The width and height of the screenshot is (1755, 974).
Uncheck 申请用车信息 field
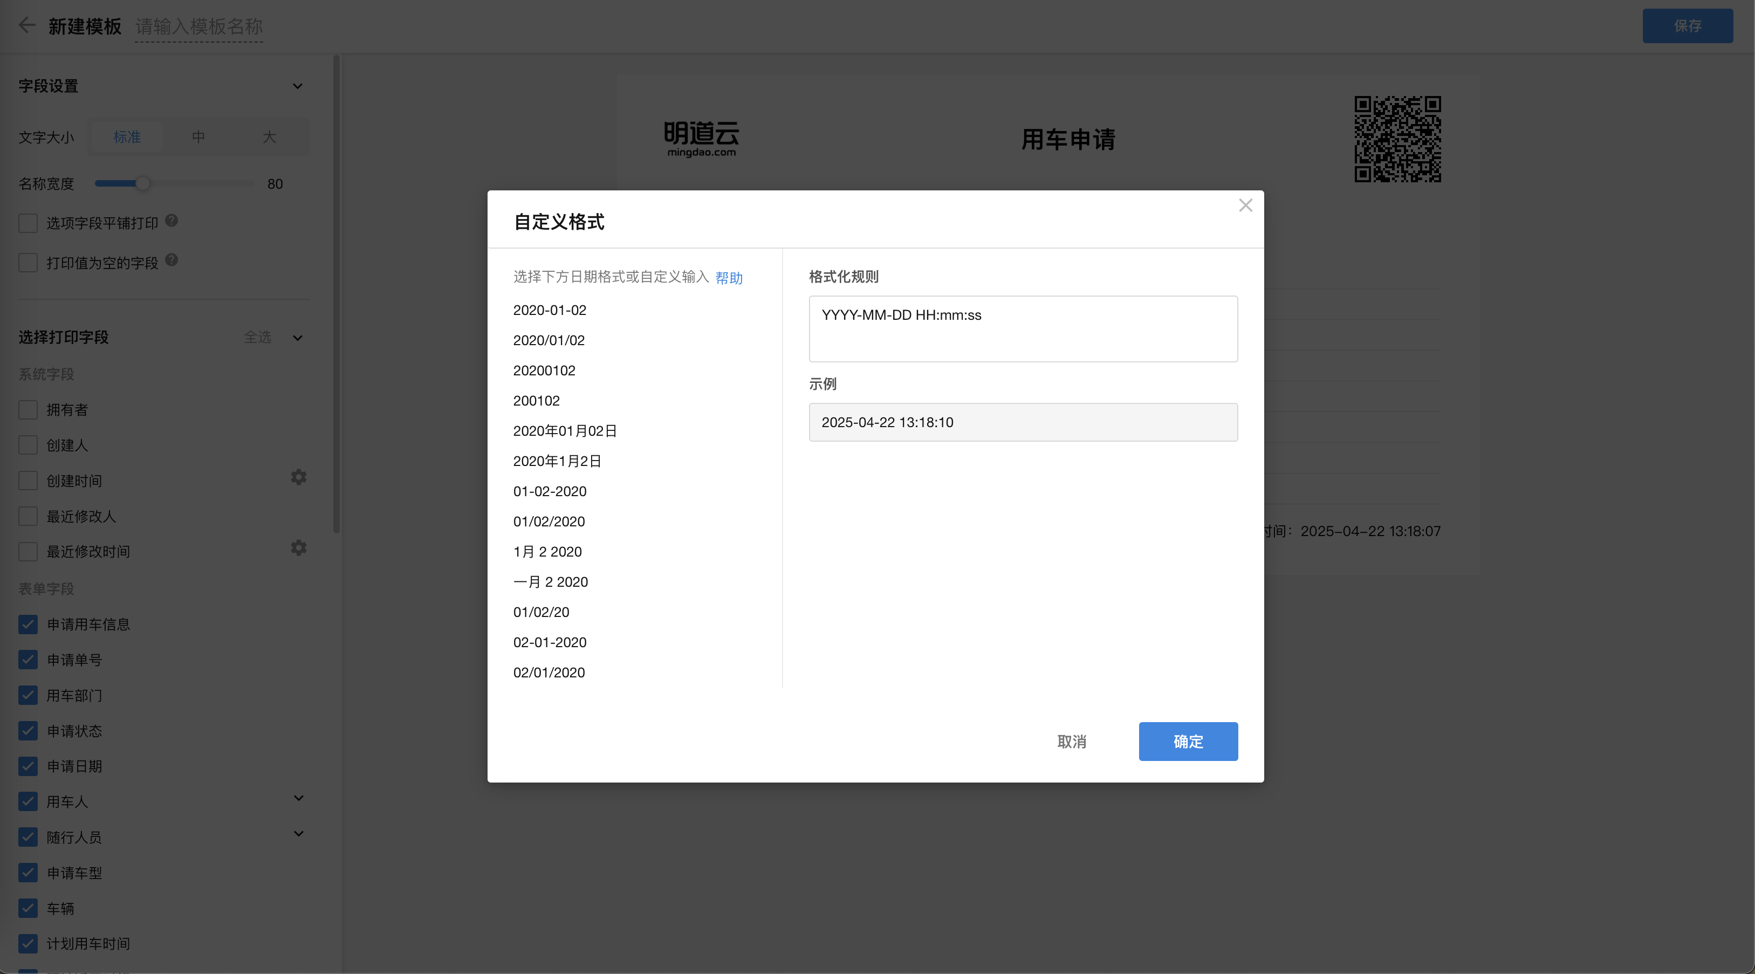tap(28, 625)
